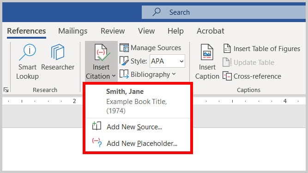Open the Review tab

click(113, 31)
